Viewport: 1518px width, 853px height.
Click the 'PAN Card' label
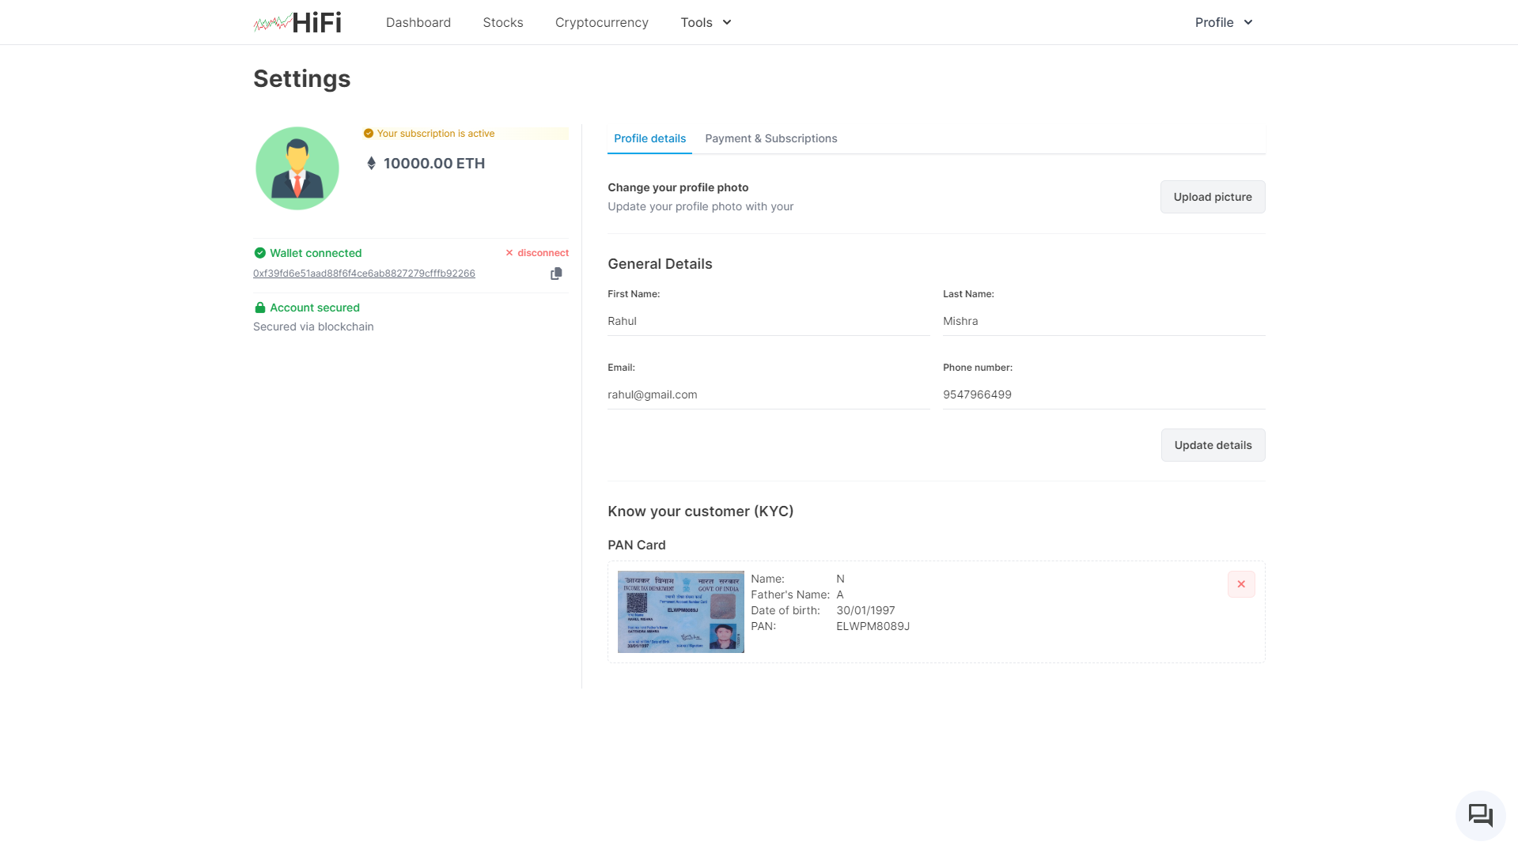(636, 545)
